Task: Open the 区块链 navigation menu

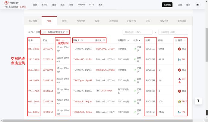Action: coord(44,5)
